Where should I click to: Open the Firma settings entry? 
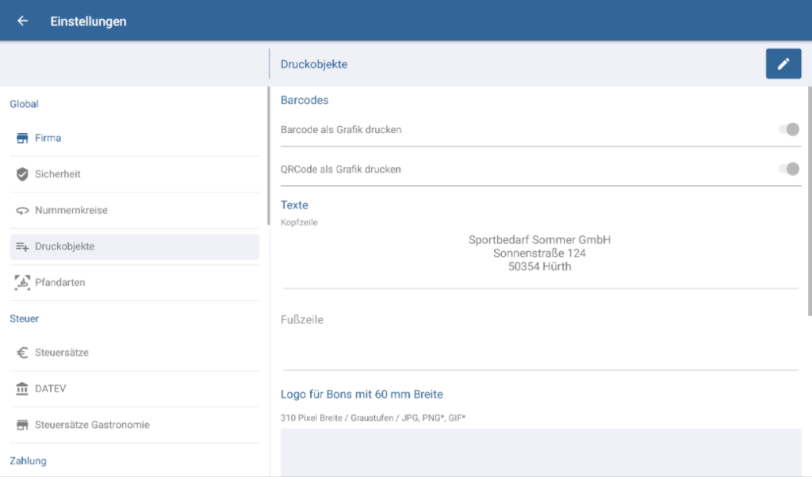click(x=48, y=139)
